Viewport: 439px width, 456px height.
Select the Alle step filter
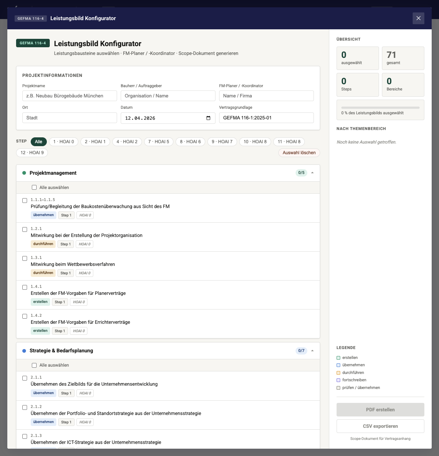(39, 142)
